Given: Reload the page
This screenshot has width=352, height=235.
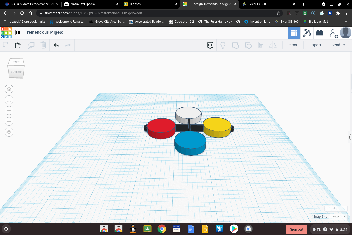Looking at the screenshot, I should click(x=22, y=13).
